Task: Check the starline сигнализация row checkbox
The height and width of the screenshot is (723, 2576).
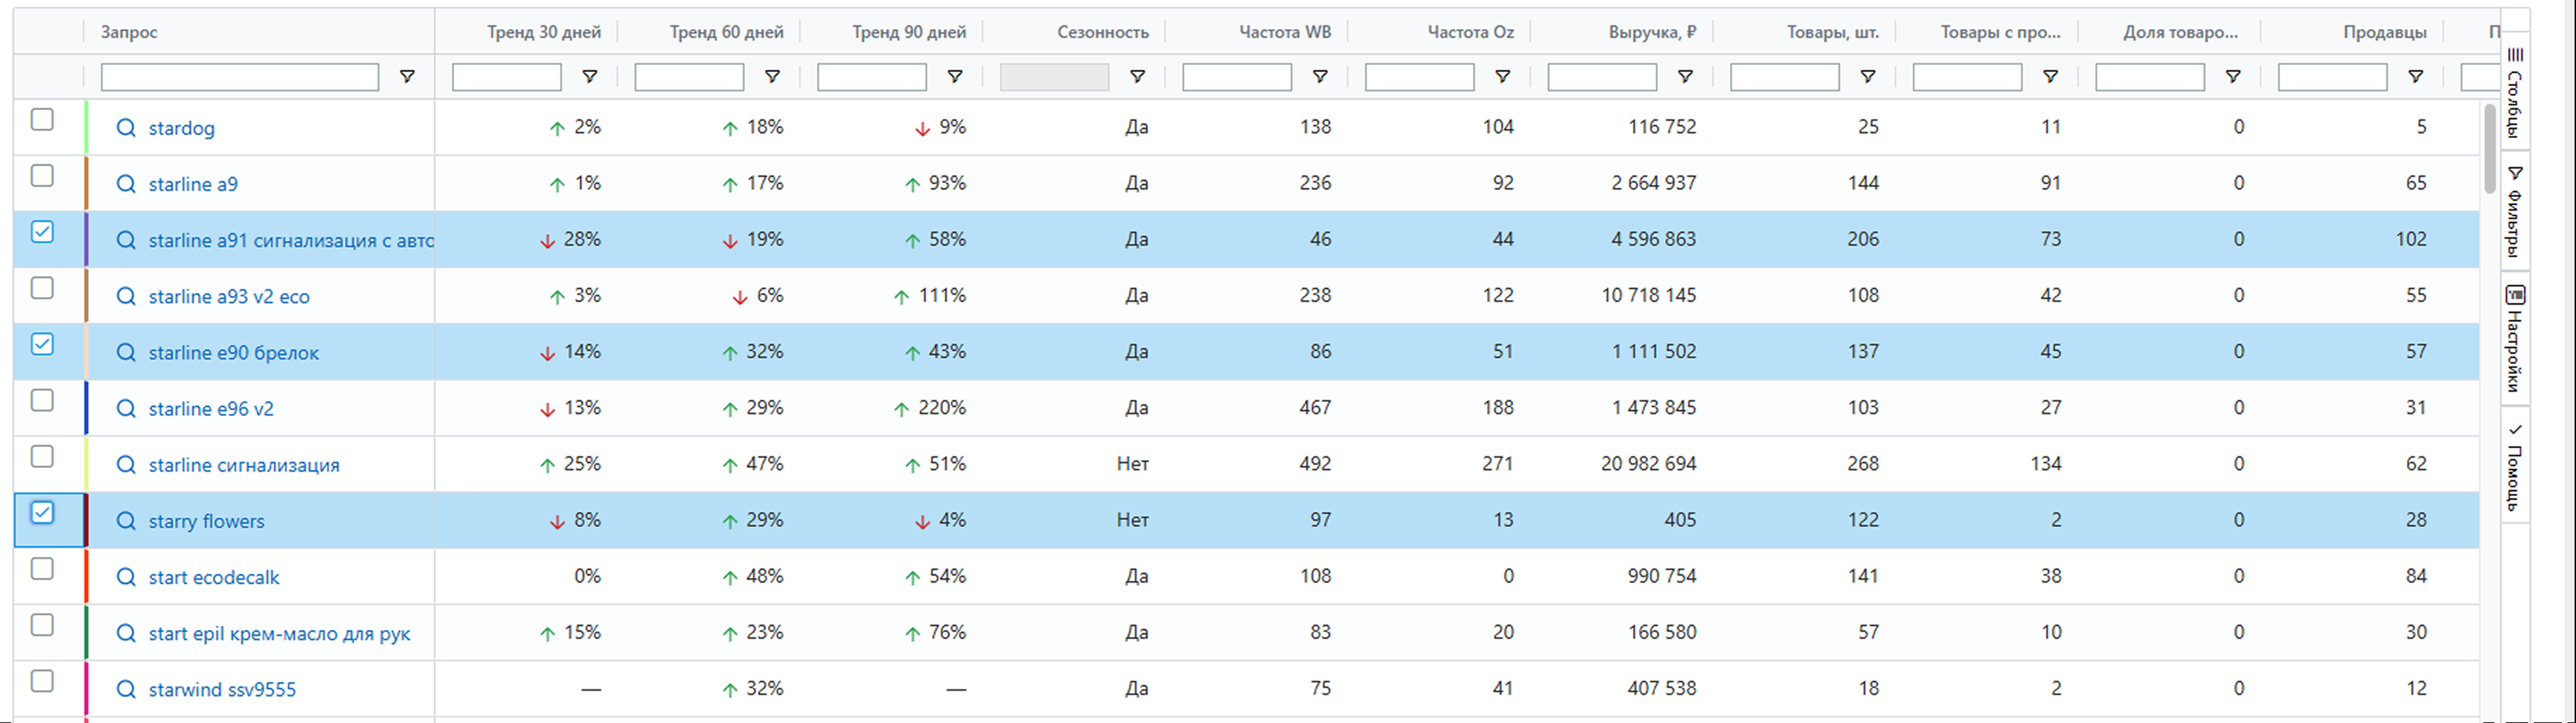Action: click(42, 456)
